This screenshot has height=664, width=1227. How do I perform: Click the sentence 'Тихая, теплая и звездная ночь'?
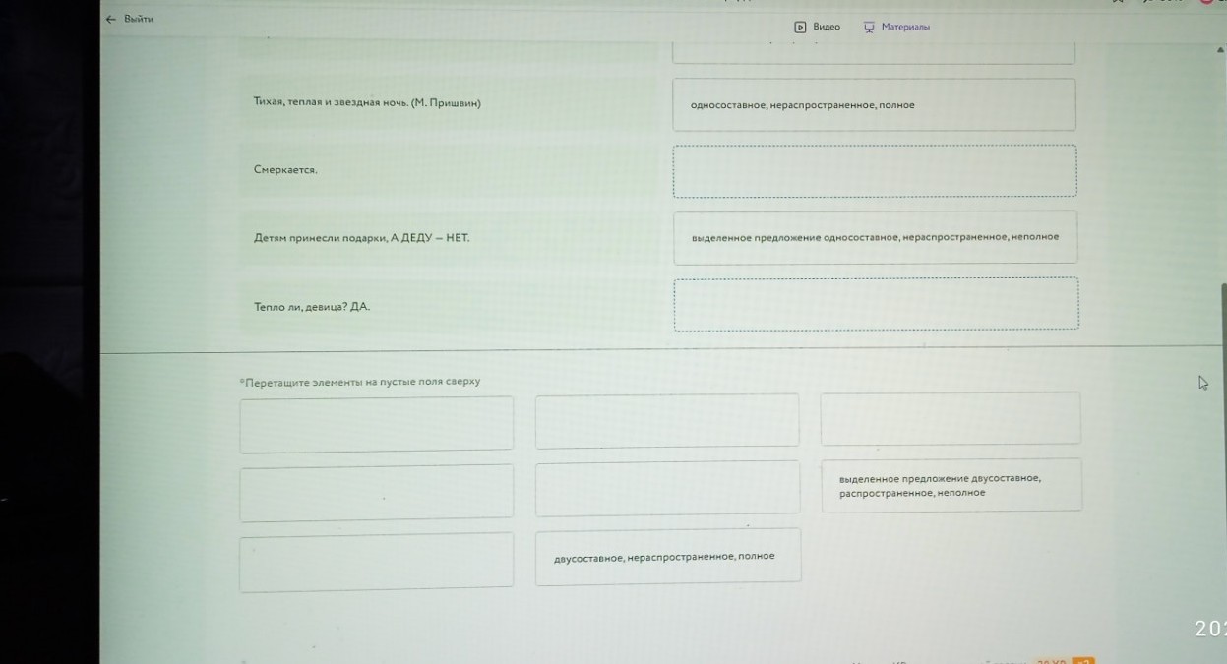[366, 102]
